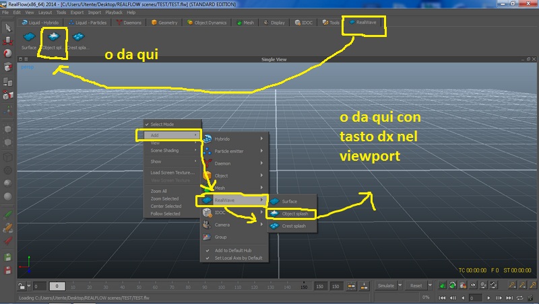Switch to Daemons shelf tab
The width and height of the screenshot is (539, 304).
[129, 22]
